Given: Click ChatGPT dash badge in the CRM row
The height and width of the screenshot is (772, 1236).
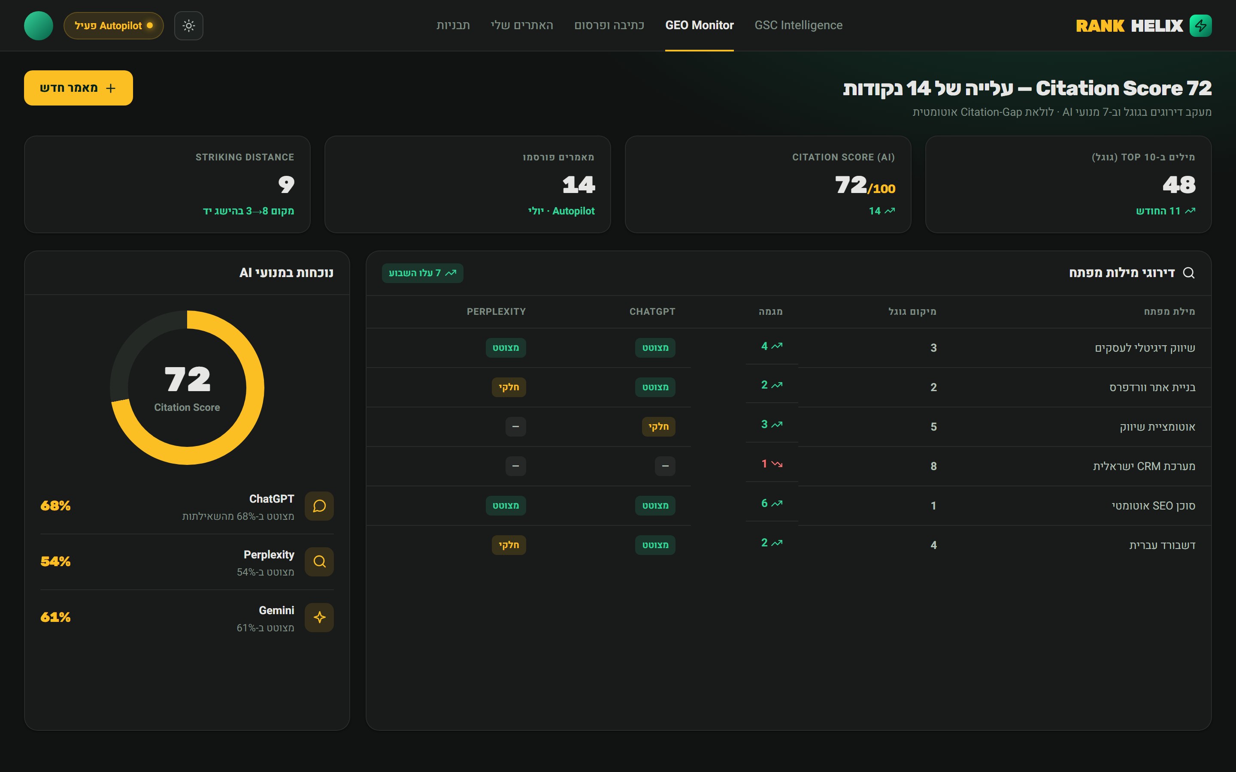Looking at the screenshot, I should pyautogui.click(x=665, y=466).
